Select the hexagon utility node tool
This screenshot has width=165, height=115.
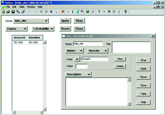coord(51,12)
